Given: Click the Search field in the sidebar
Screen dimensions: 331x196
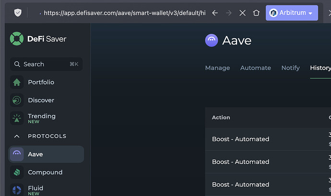Looking at the screenshot, I should click(46, 64).
